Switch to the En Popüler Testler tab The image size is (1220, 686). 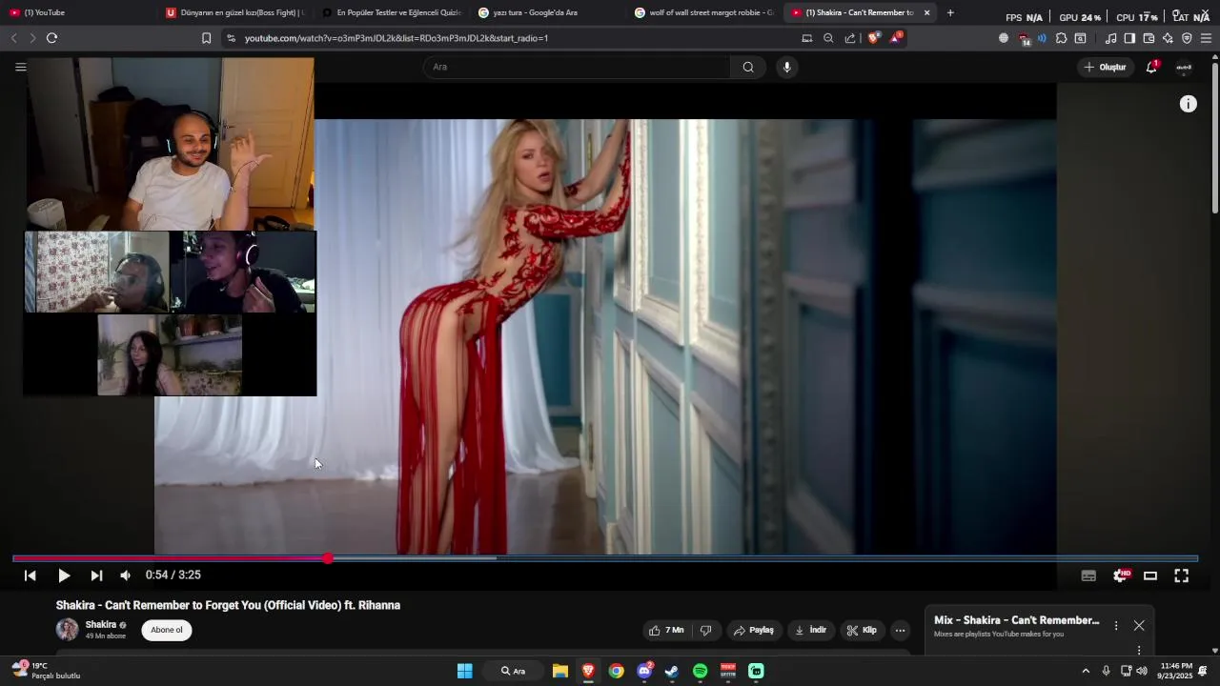pos(391,12)
